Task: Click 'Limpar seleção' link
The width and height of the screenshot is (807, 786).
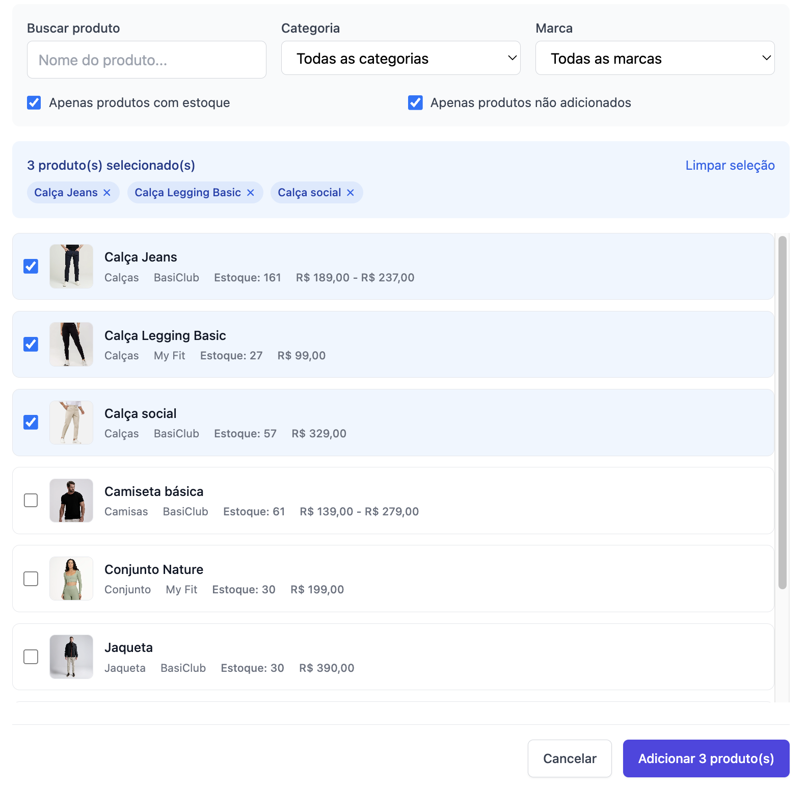Action: tap(730, 166)
